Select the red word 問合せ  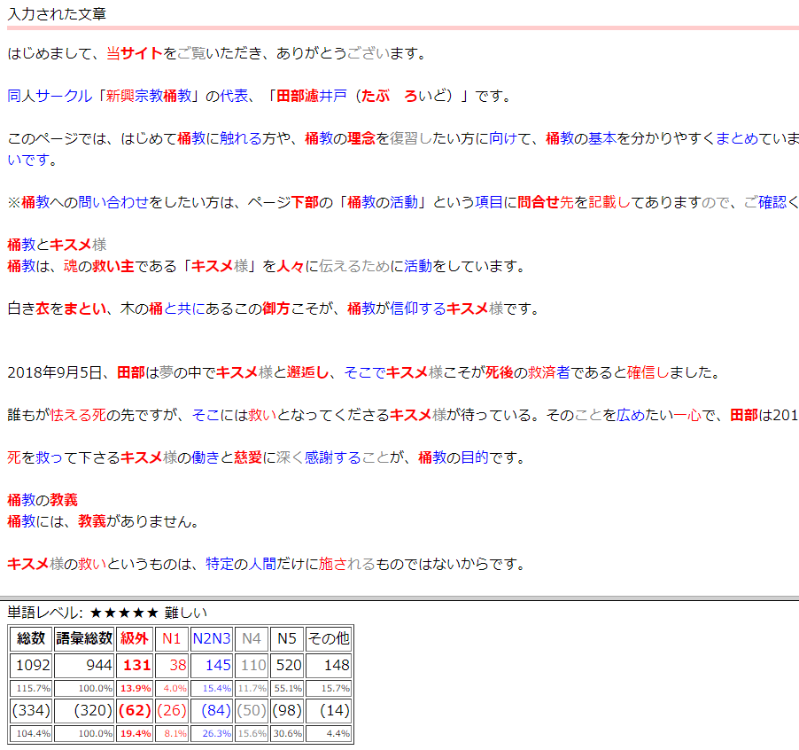pos(539,202)
